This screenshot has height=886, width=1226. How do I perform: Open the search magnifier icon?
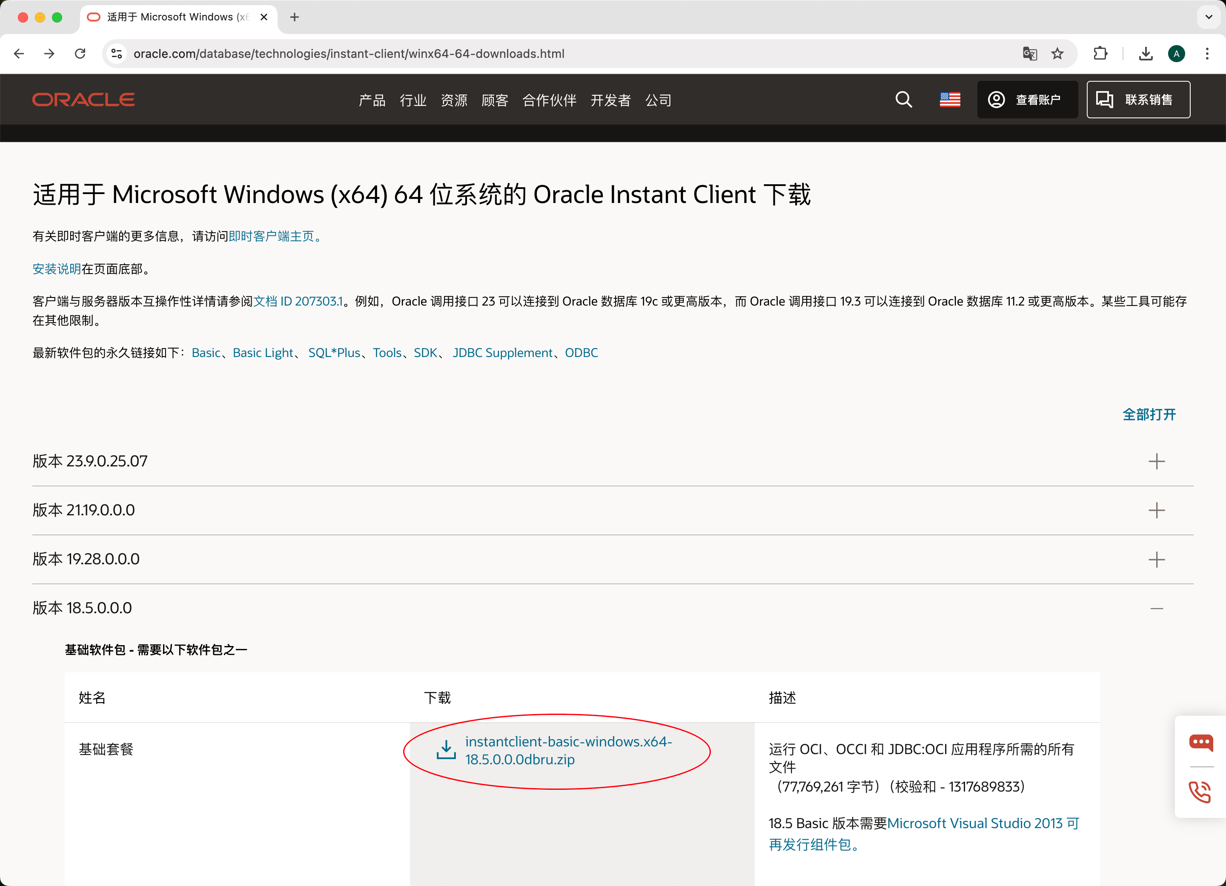903,100
